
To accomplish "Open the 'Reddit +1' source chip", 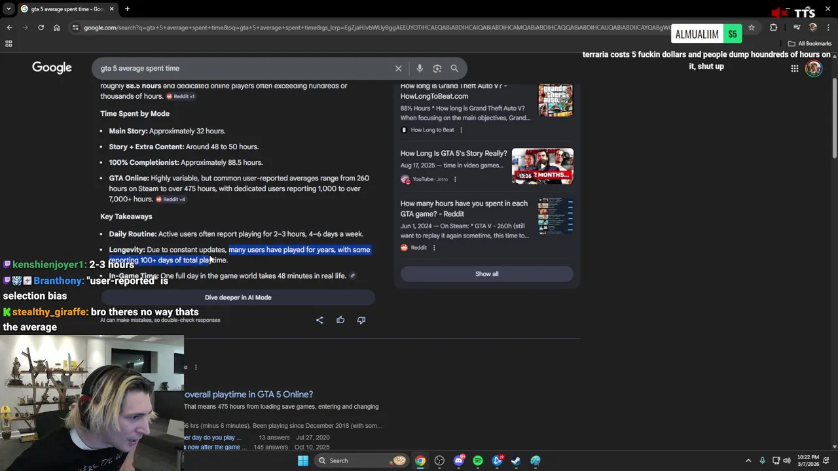I will tap(181, 97).
